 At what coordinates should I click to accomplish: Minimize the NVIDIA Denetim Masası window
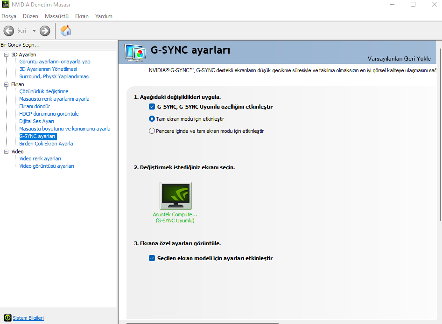click(392, 4)
